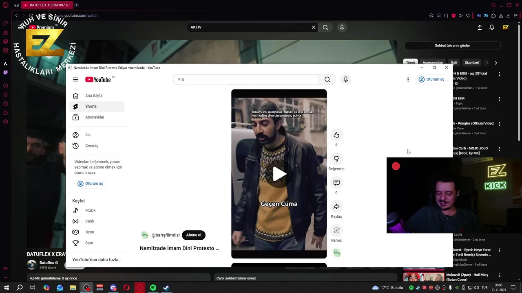Open options for Makaveli Hail Mary video
The height and width of the screenshot is (293, 522).
coord(500,275)
